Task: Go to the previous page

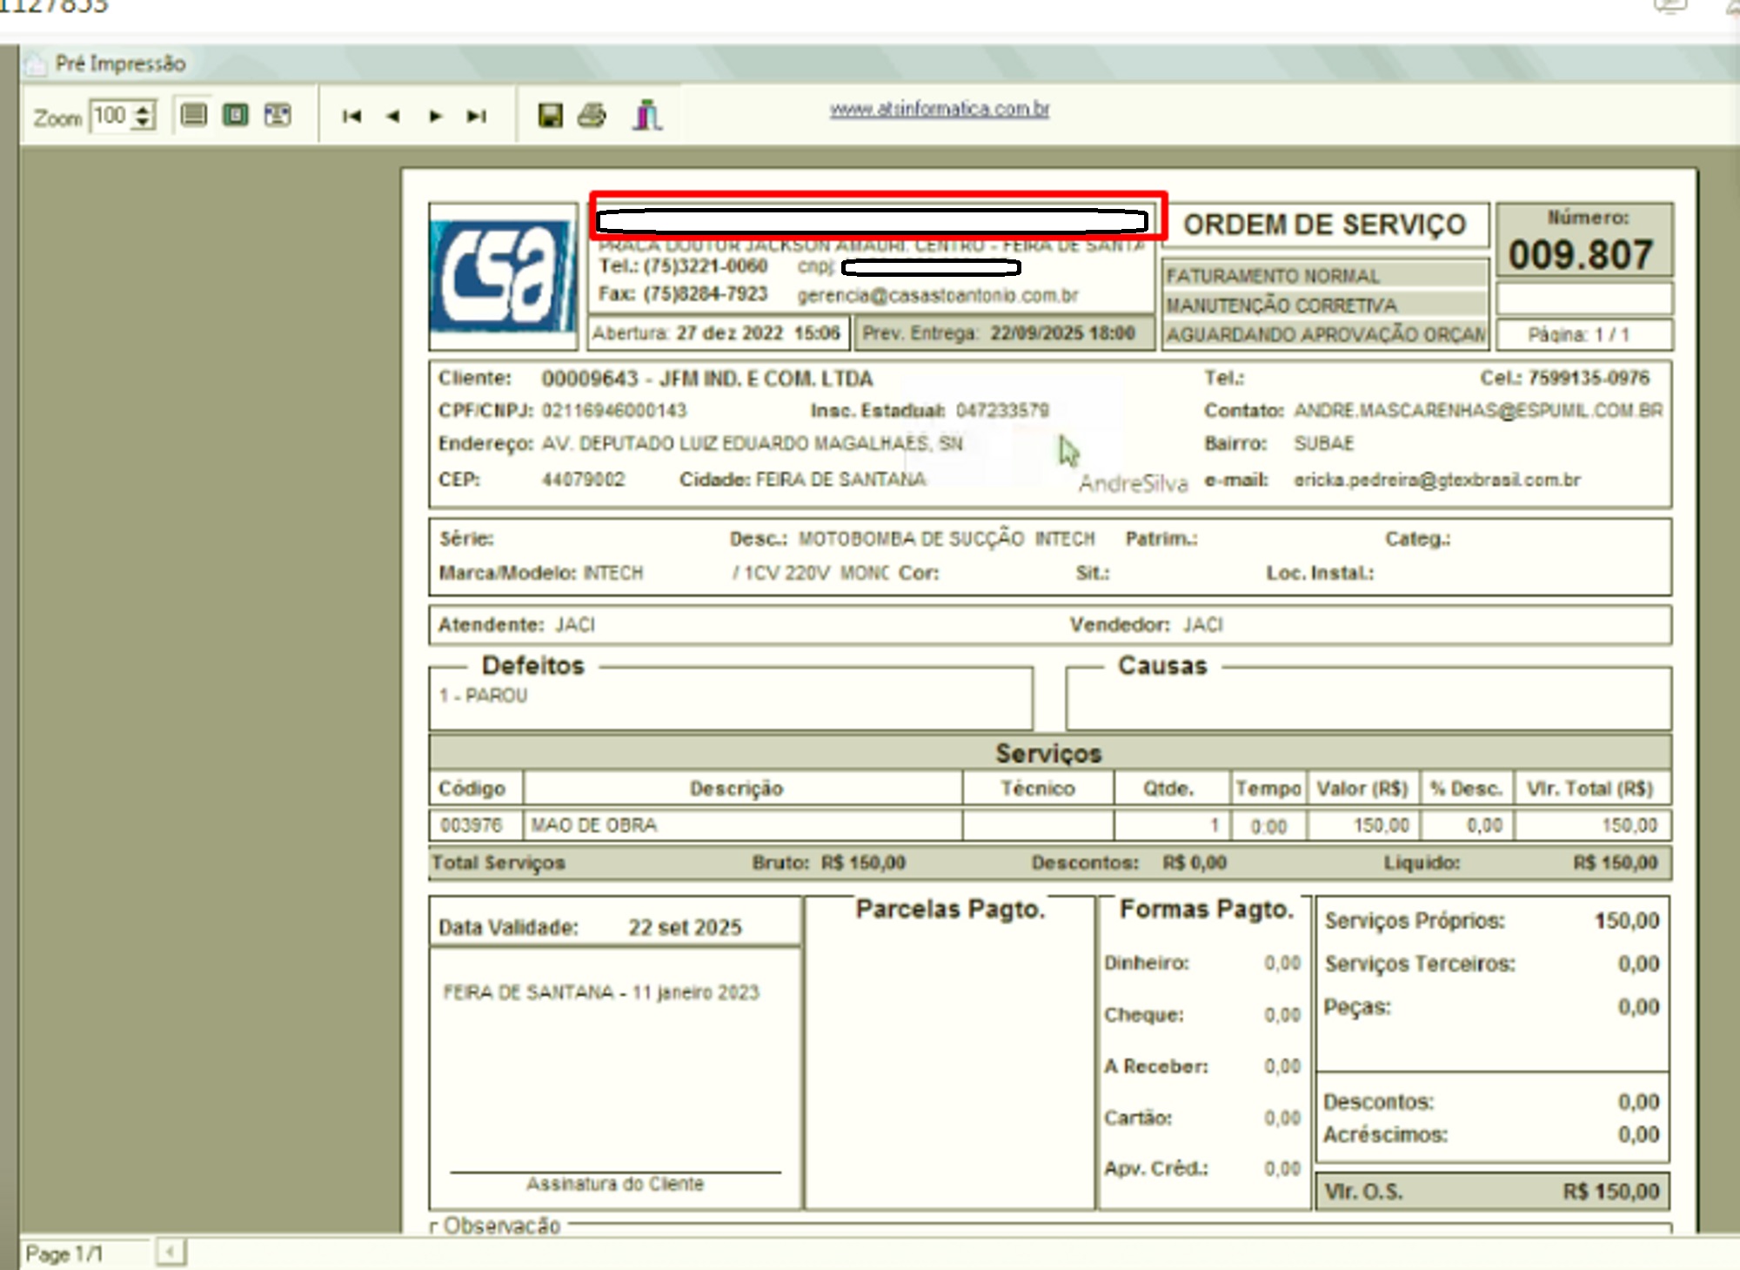Action: (393, 116)
